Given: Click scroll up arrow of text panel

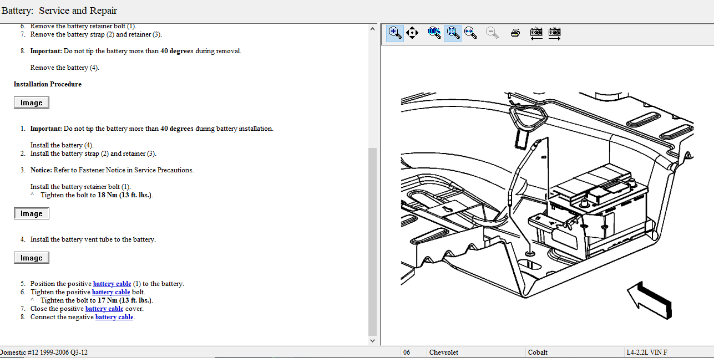Looking at the screenshot, I should point(372,29).
